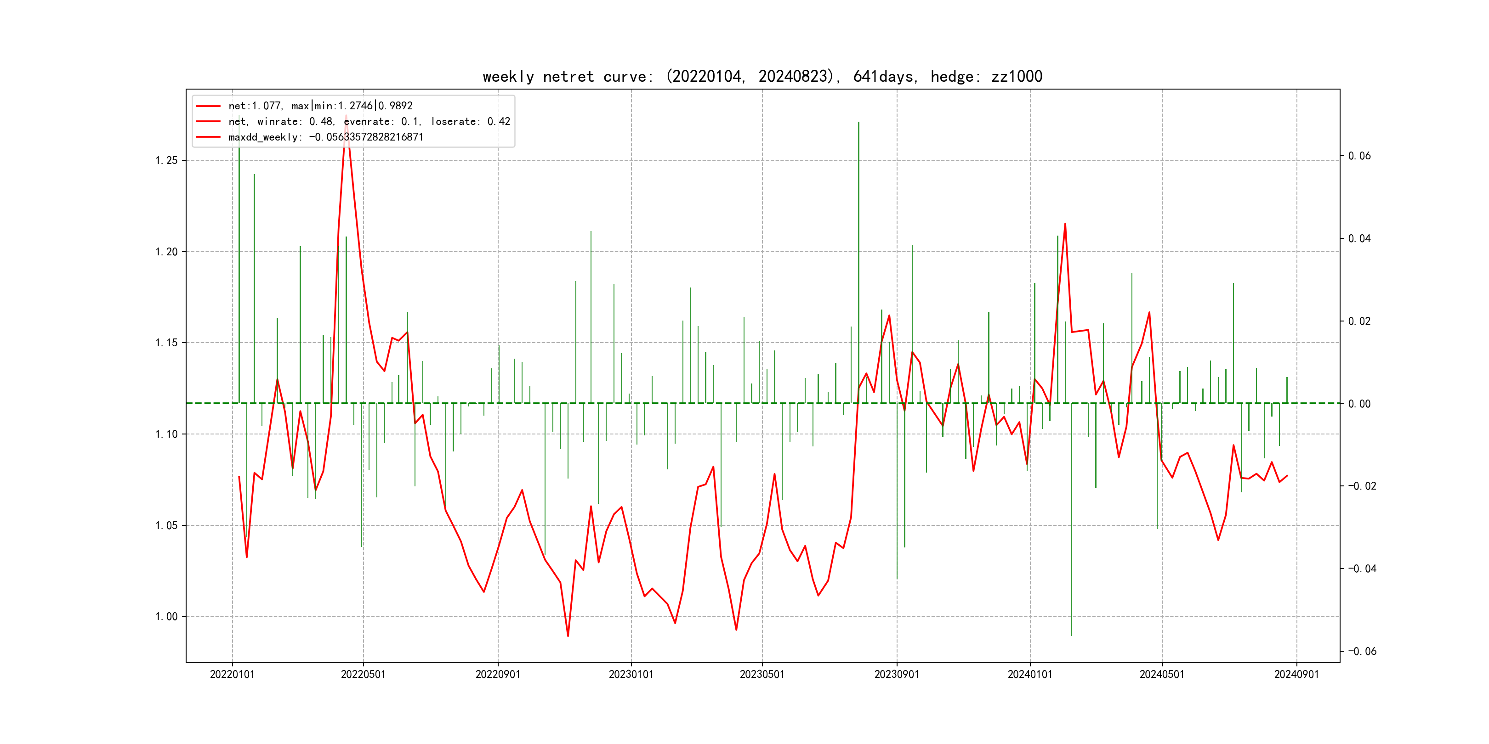
Task: Click the 20240901 x-axis date label
Action: pyautogui.click(x=1296, y=675)
